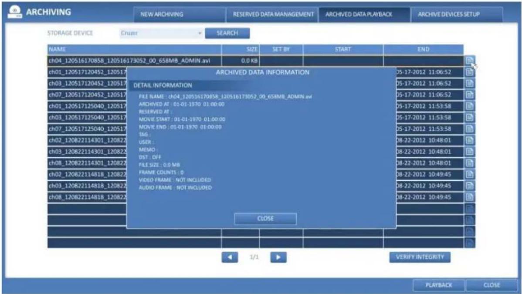Screen dimensions: 522x294
Task: Open detail info icon for ch07_120517120452 row
Action: (x=469, y=95)
